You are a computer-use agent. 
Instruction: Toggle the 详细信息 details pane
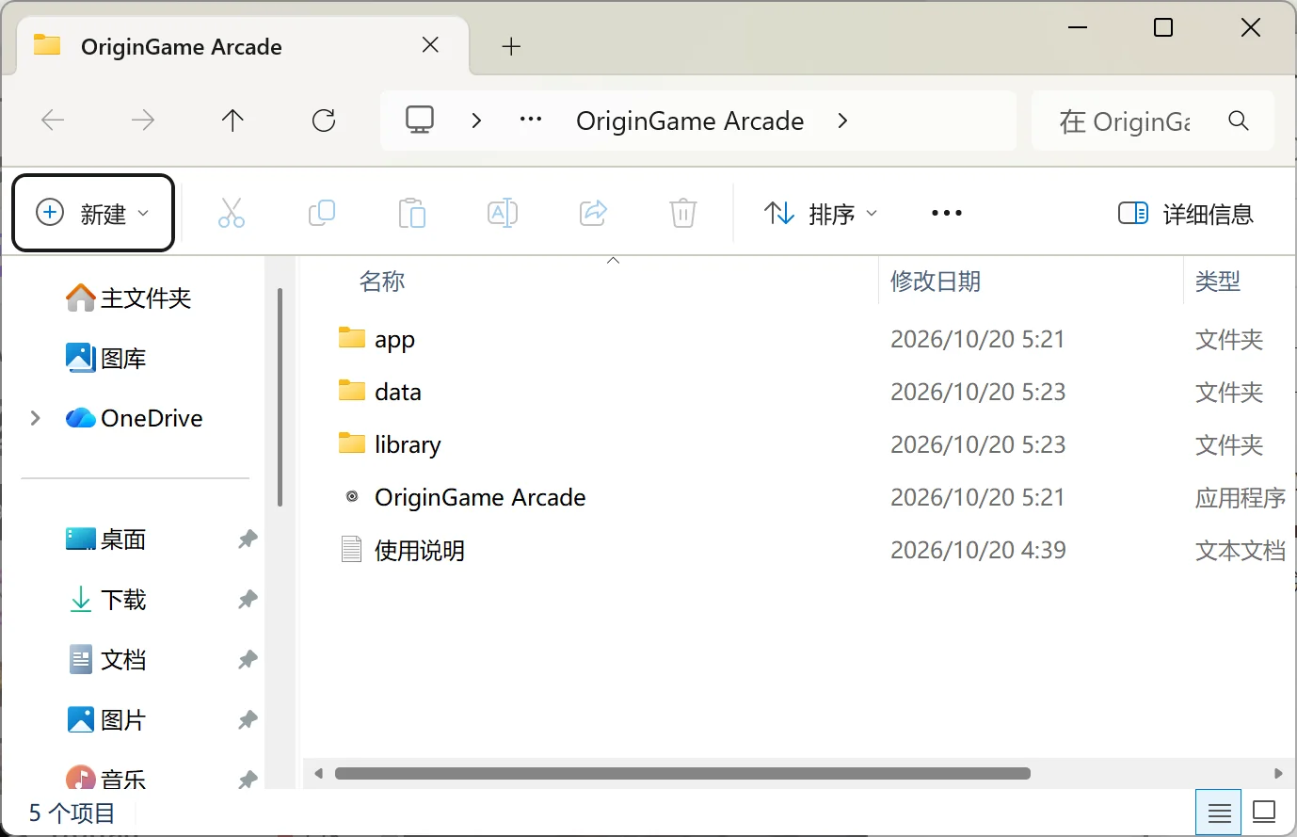pos(1186,214)
